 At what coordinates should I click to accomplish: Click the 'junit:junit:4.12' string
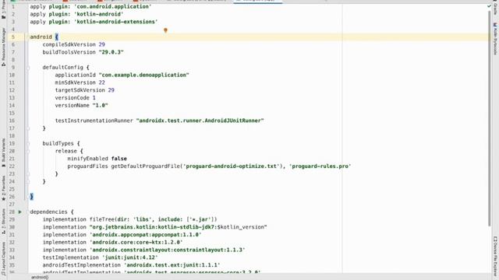click(130, 257)
